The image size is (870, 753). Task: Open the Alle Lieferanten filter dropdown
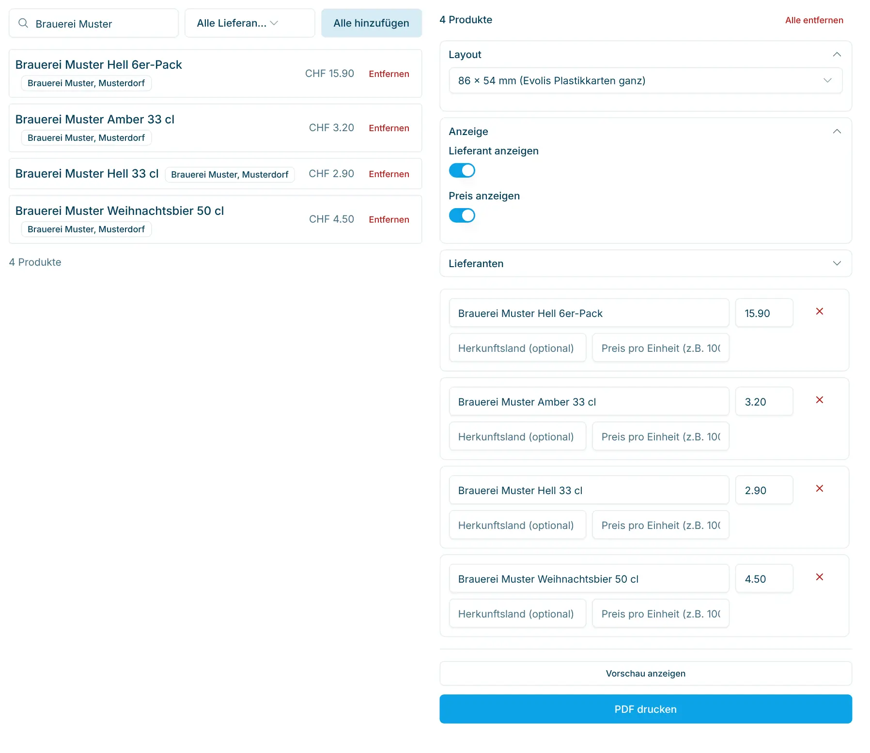(x=249, y=23)
